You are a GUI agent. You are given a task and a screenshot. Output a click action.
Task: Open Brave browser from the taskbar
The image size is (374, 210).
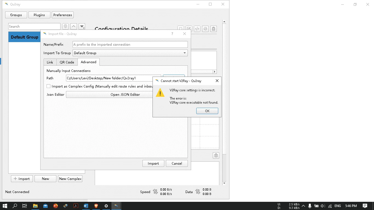tap(96, 206)
